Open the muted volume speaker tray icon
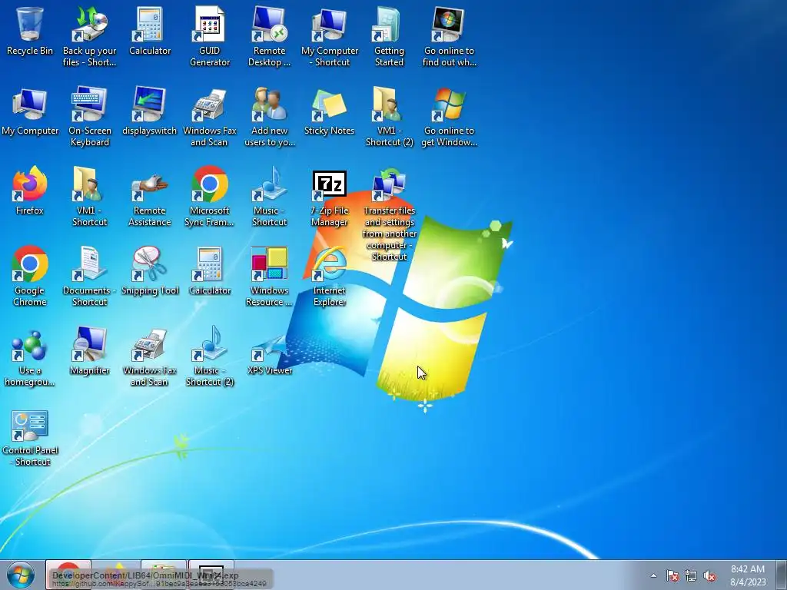Screen dimensions: 787x590 [x=709, y=576]
